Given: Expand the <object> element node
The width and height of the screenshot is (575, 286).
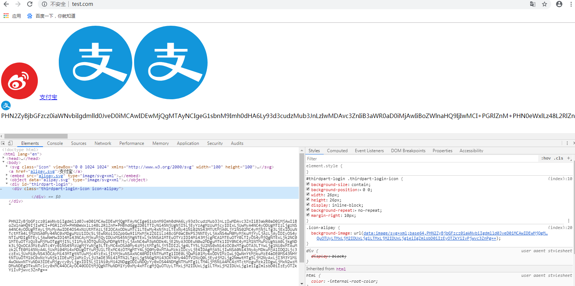Looking at the screenshot, I should [x=7, y=180].
